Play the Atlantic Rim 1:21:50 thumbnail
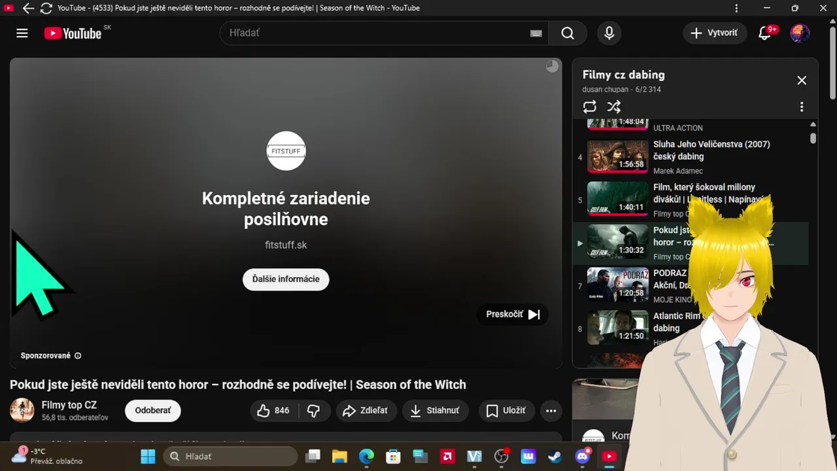 617,327
